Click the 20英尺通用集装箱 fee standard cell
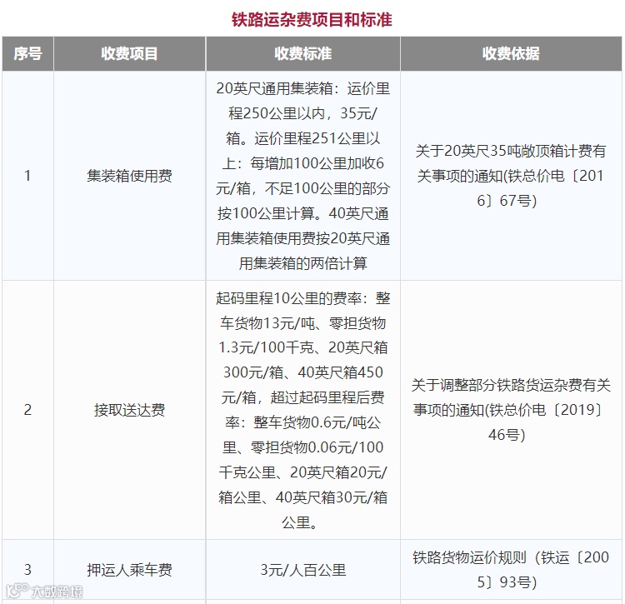625x604 pixels. click(x=303, y=176)
